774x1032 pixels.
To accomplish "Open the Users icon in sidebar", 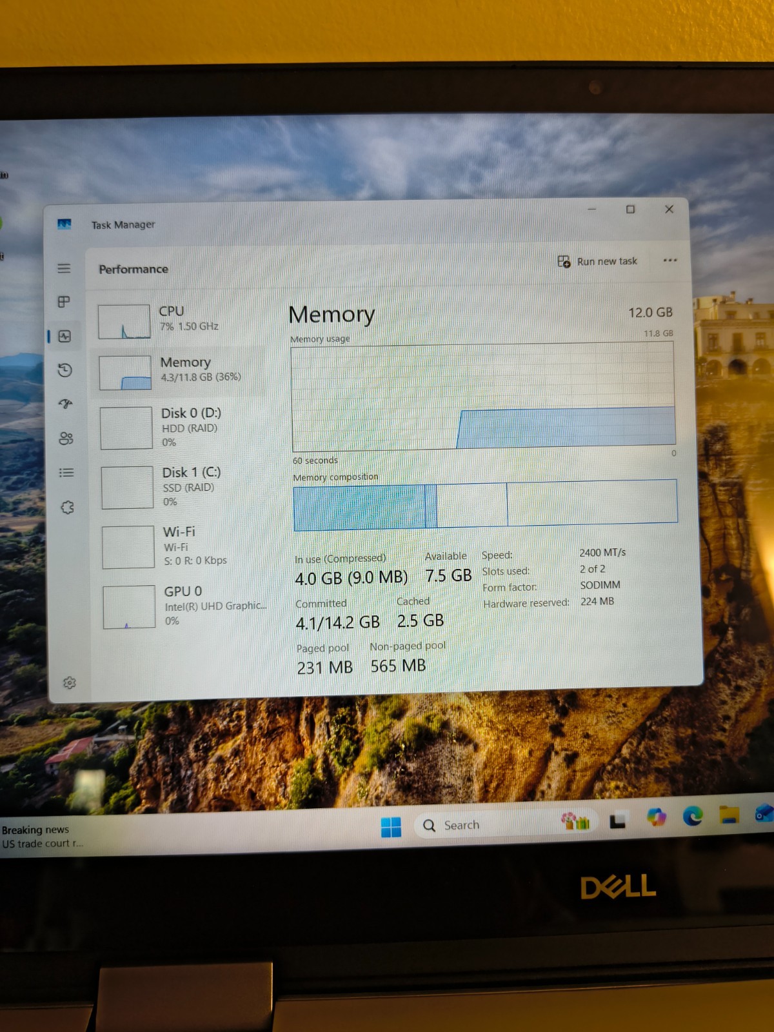I will point(66,439).
